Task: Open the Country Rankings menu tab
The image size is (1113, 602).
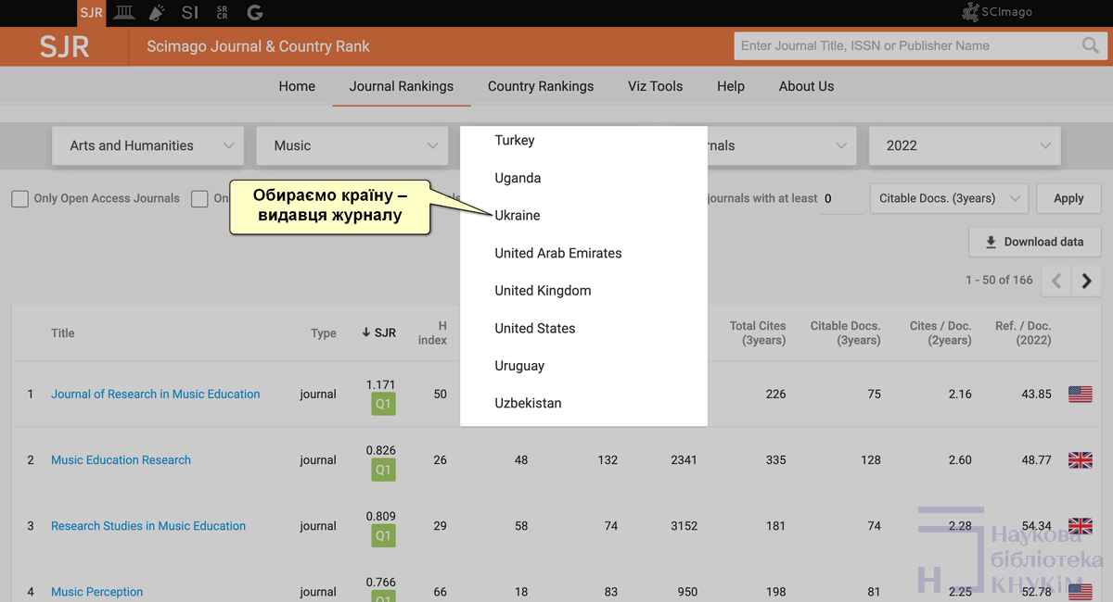Action: click(x=541, y=86)
